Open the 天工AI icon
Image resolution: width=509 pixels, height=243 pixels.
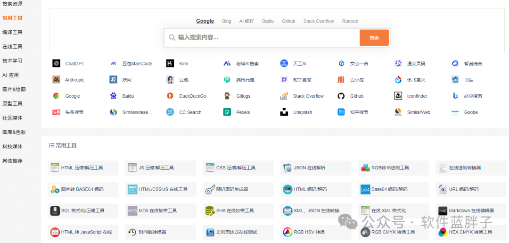point(284,63)
